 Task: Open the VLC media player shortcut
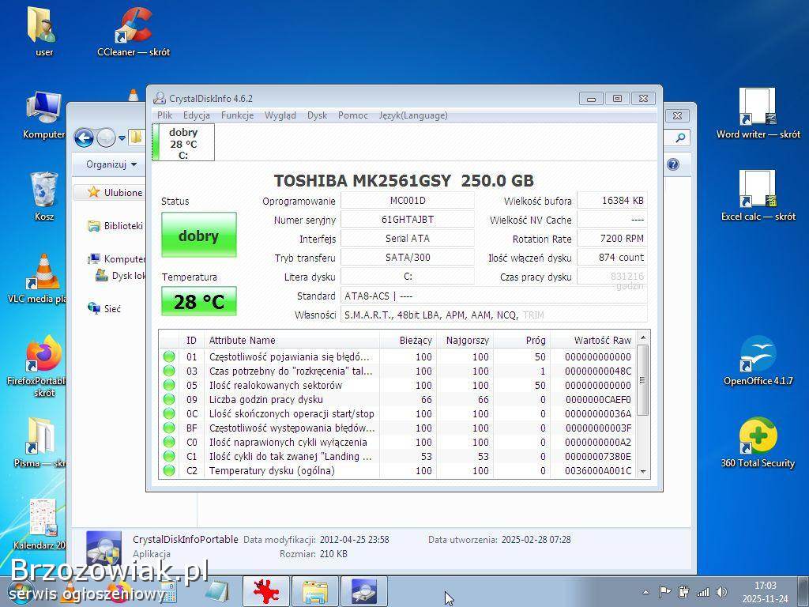pyautogui.click(x=43, y=273)
